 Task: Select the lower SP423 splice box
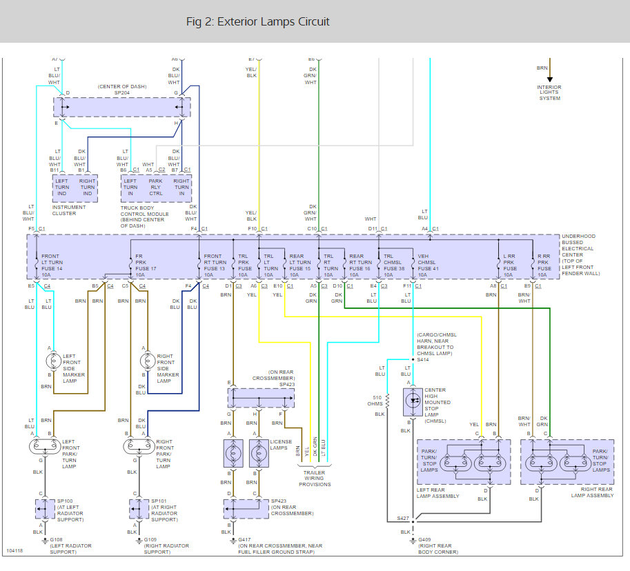click(246, 509)
